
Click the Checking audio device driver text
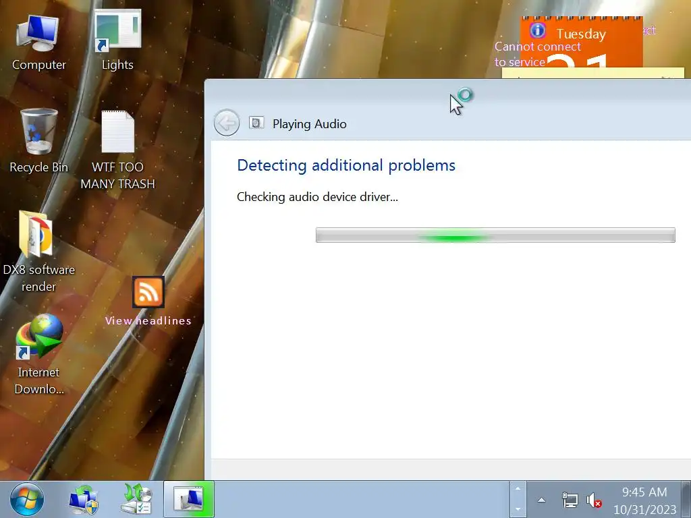point(317,197)
